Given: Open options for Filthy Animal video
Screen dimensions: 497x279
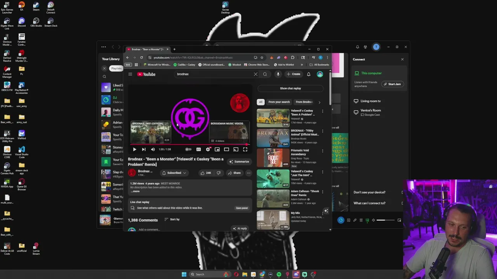Looking at the screenshot, I should click(322, 132).
